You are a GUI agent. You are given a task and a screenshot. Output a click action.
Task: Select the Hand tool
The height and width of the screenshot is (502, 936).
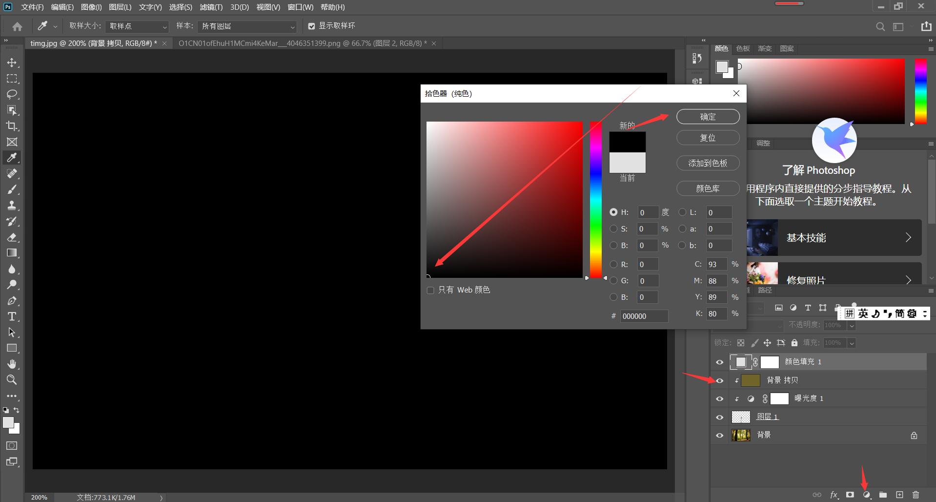pos(12,364)
